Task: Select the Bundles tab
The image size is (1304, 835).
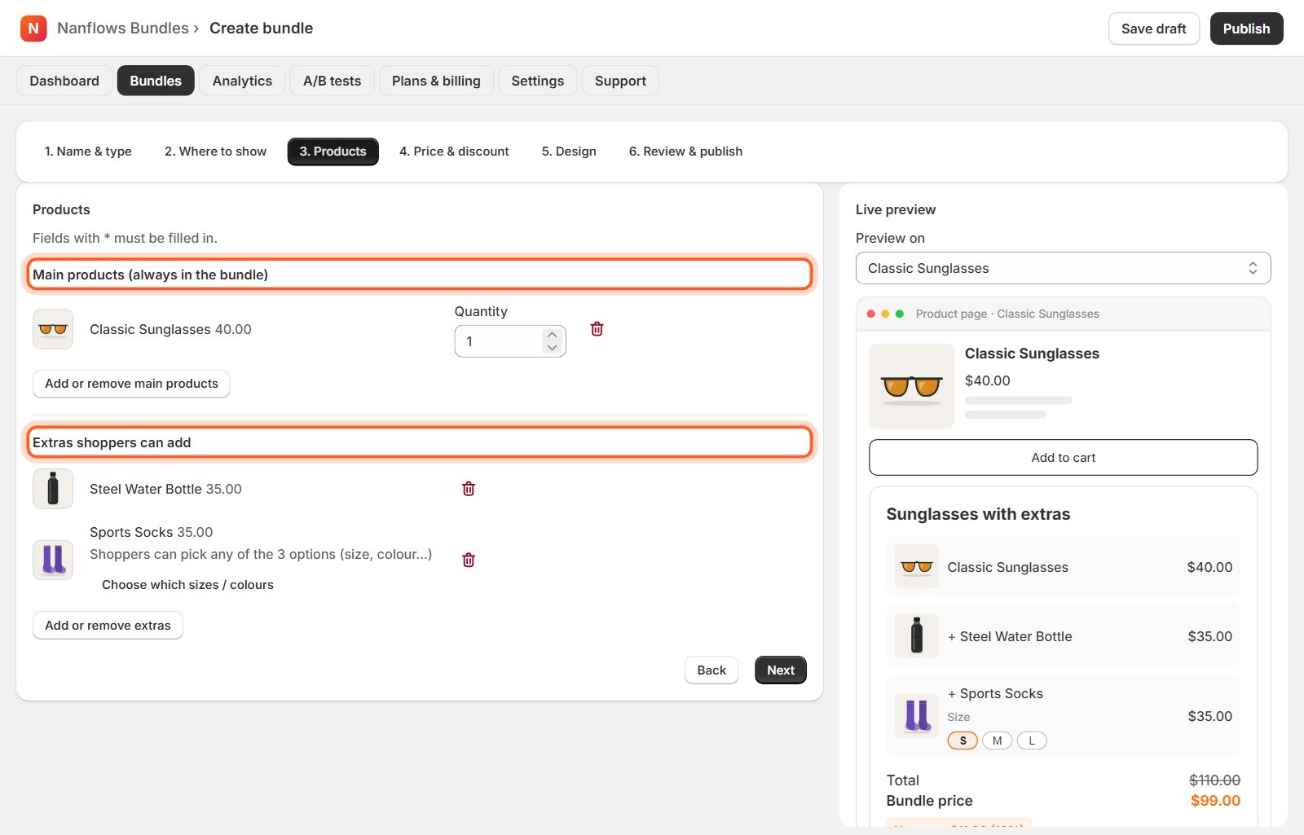Action: tap(156, 81)
